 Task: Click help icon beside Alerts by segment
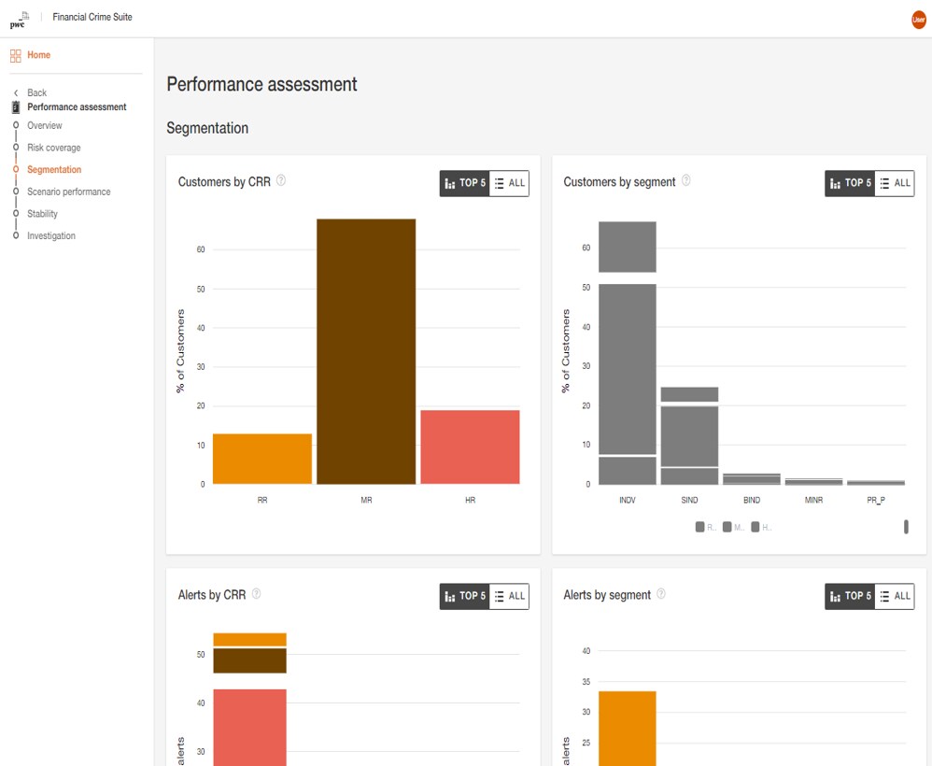click(661, 594)
